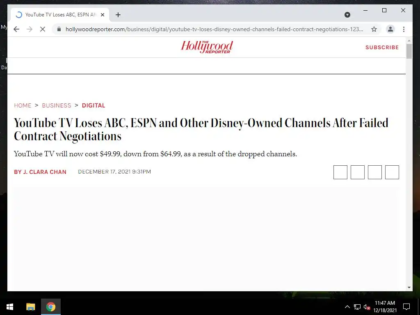Open the DIGITAL breadcrumb link
This screenshot has height=315, width=420.
(x=94, y=105)
